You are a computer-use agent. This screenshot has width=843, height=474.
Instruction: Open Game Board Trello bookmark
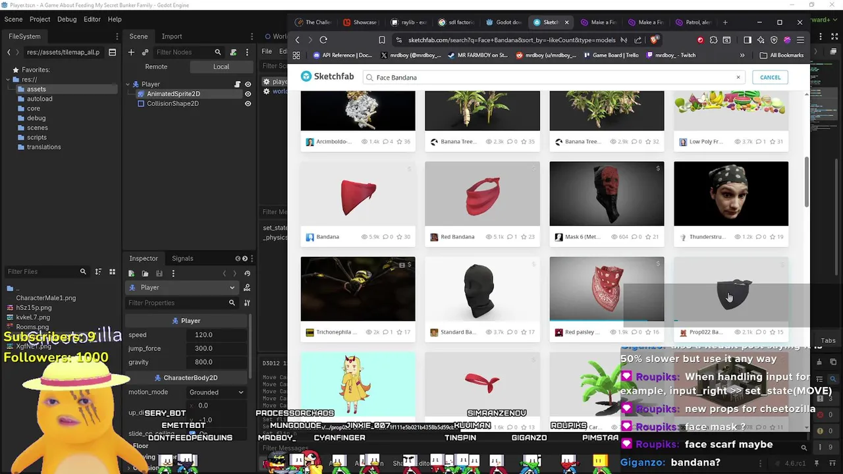click(x=610, y=55)
